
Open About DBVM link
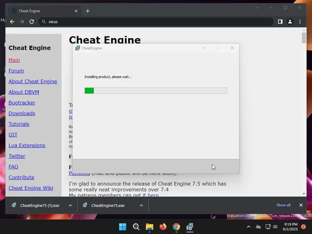[x=24, y=92]
